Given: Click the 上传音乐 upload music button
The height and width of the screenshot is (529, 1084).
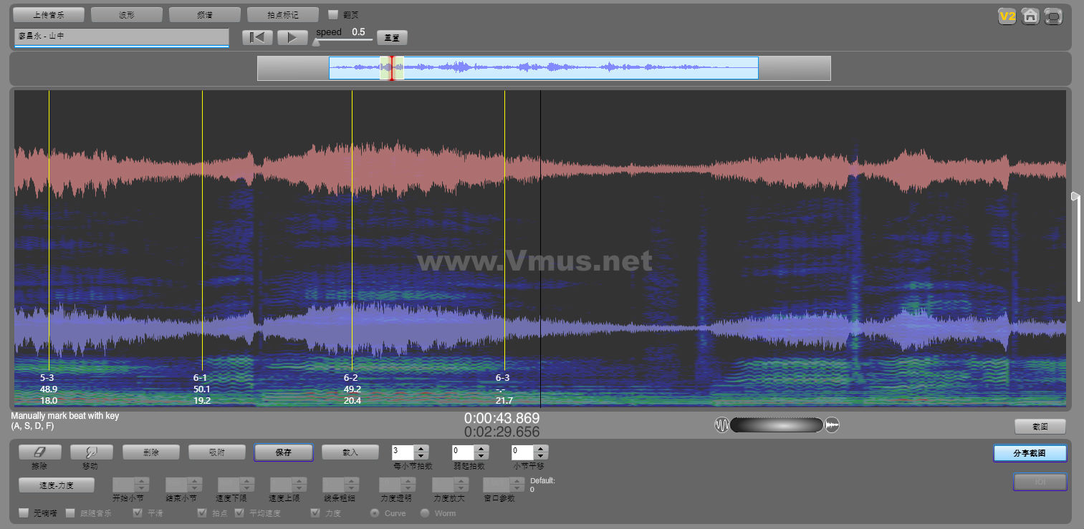Looking at the screenshot, I should pyautogui.click(x=49, y=14).
